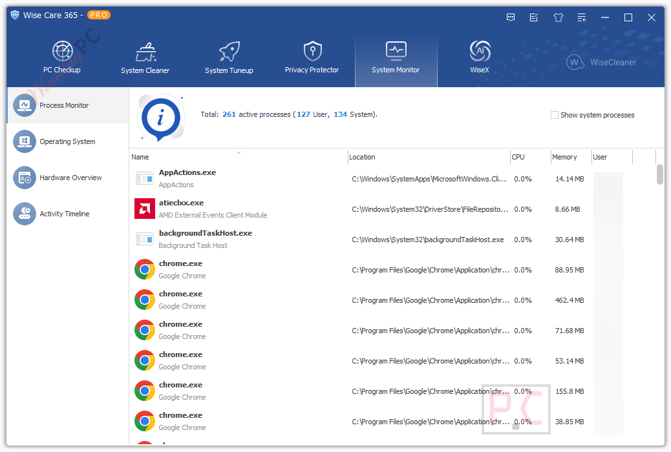Click the backgroundTaskHost.exe location path
The width and height of the screenshot is (671, 452).
pos(428,240)
